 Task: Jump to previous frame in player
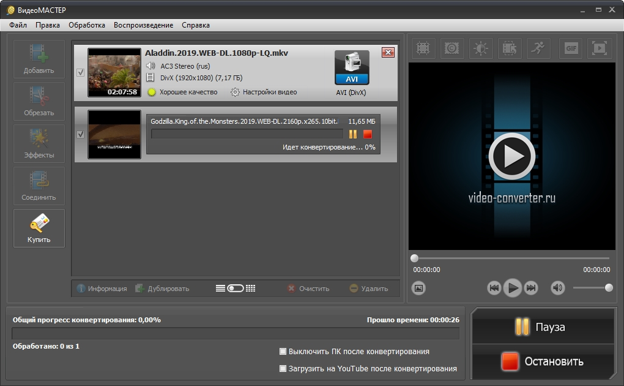click(x=494, y=288)
